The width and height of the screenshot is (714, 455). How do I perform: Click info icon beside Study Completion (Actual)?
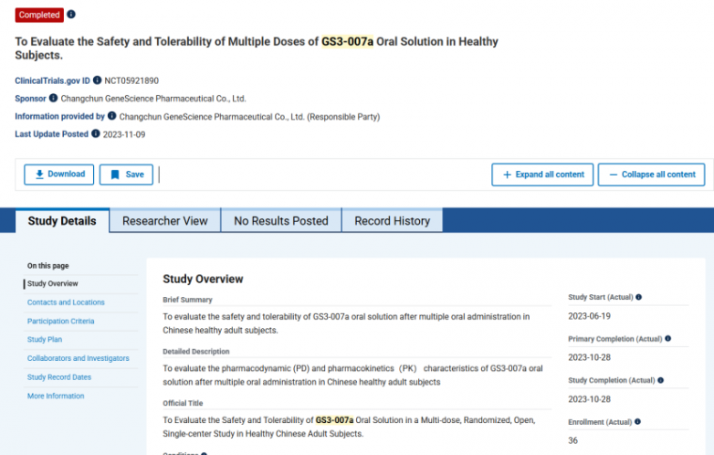tap(660, 380)
